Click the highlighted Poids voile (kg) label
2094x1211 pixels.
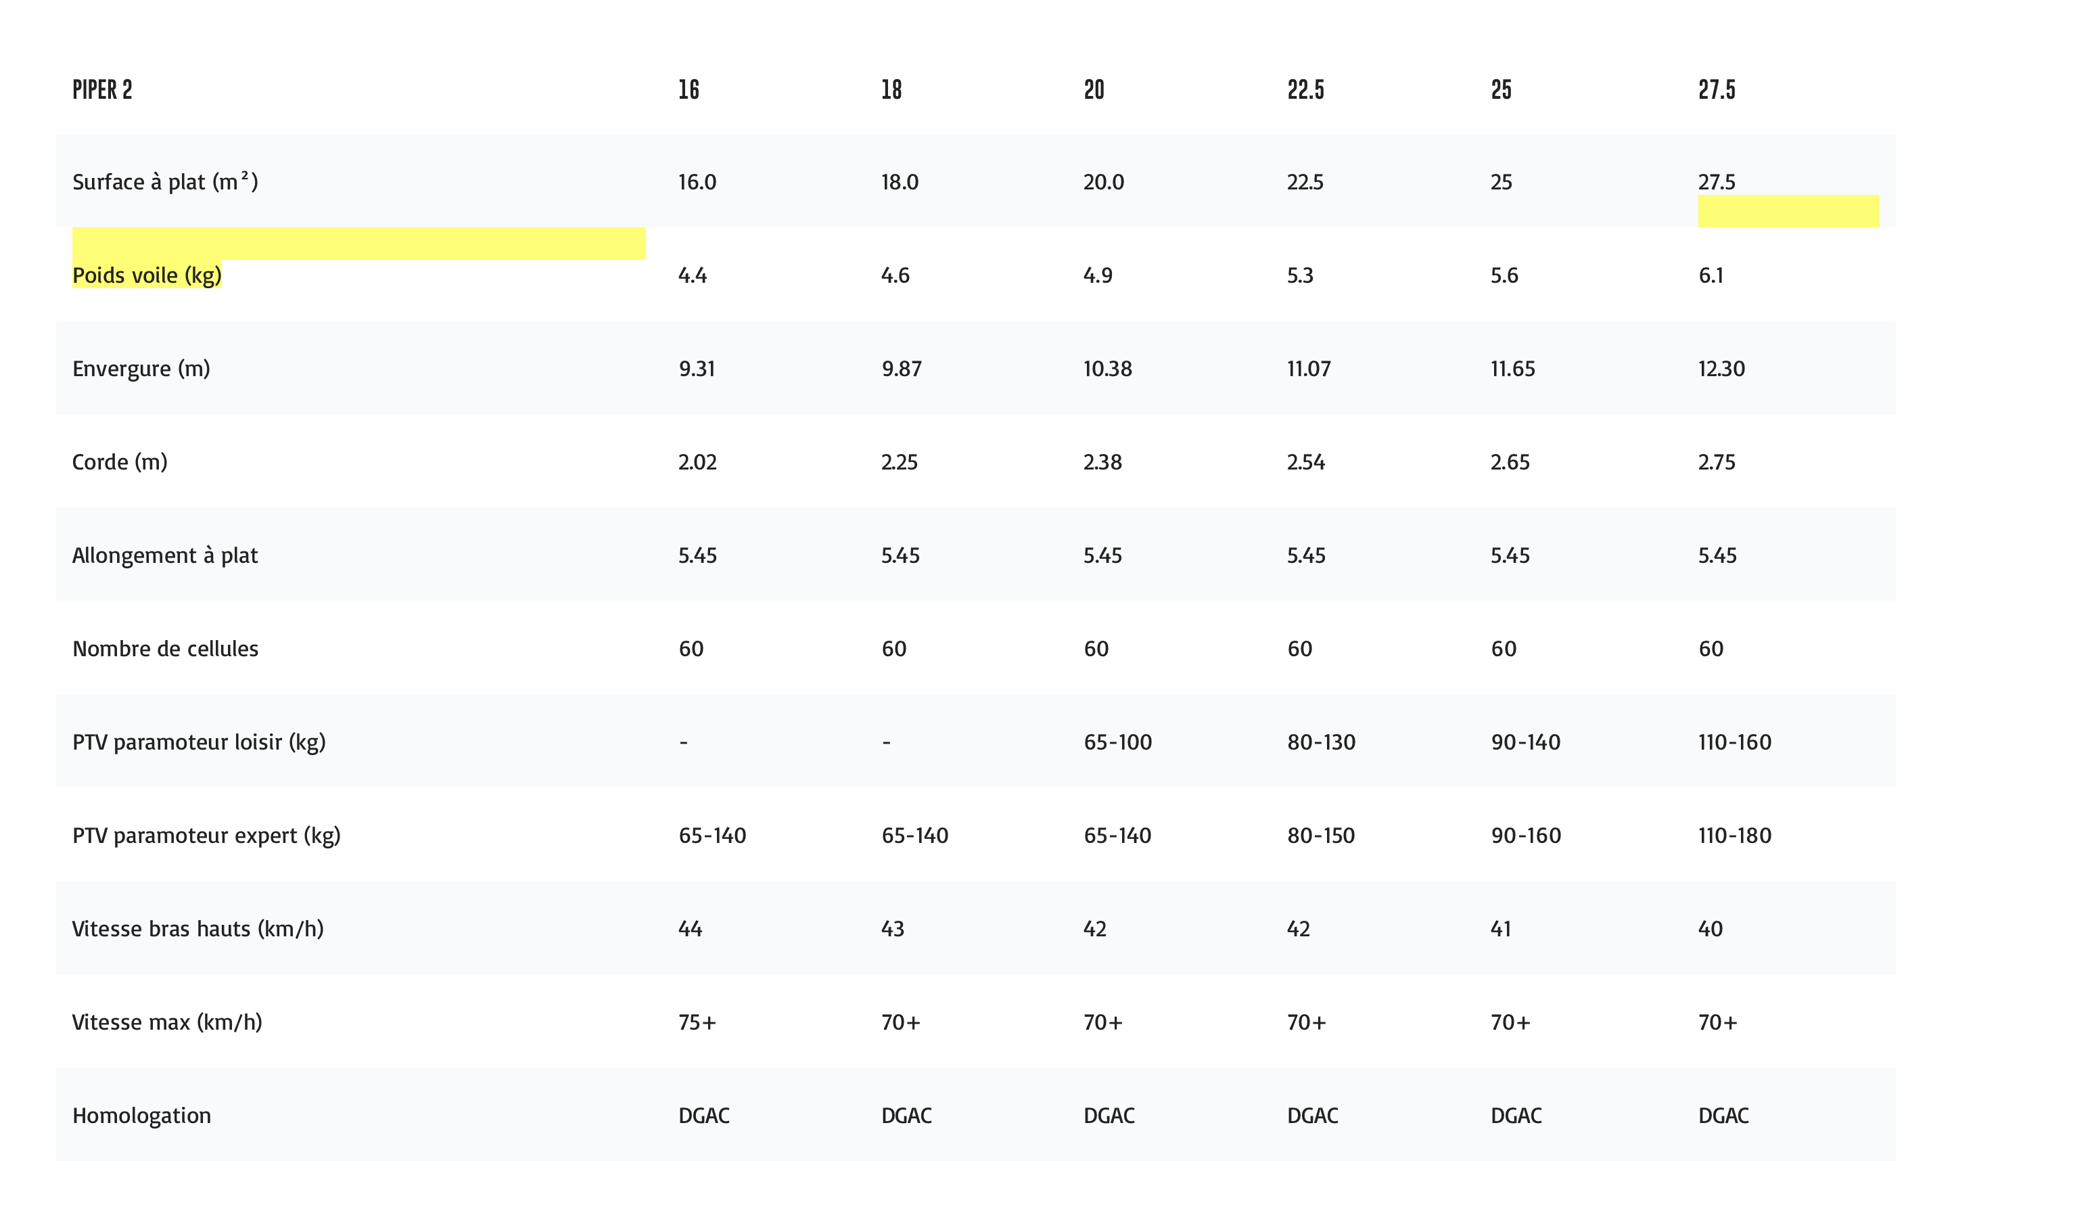pyautogui.click(x=147, y=275)
